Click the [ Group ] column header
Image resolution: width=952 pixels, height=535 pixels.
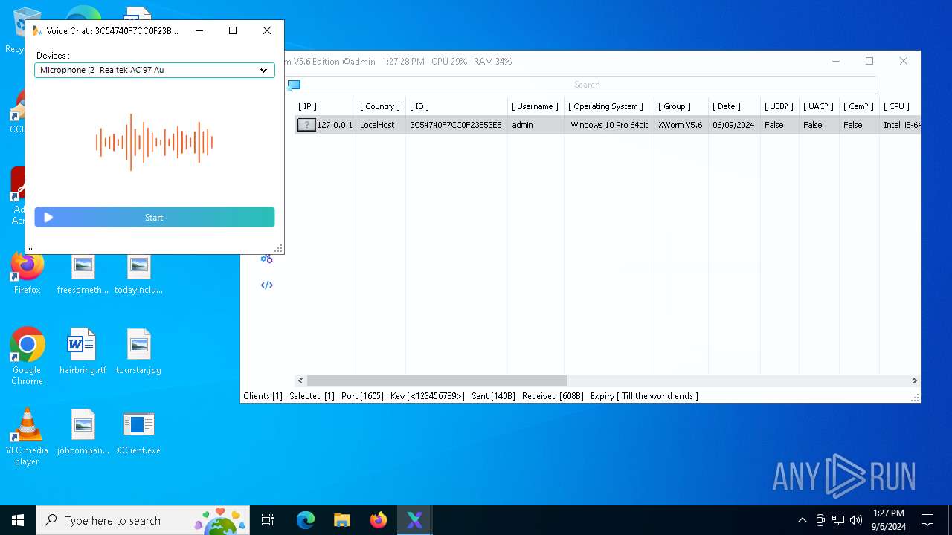[675, 106]
